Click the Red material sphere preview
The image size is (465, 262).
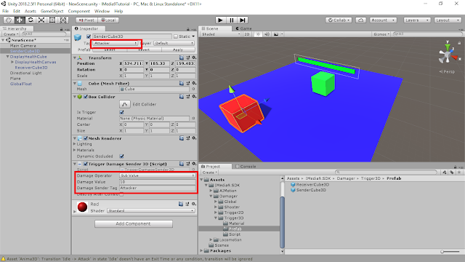click(x=82, y=207)
